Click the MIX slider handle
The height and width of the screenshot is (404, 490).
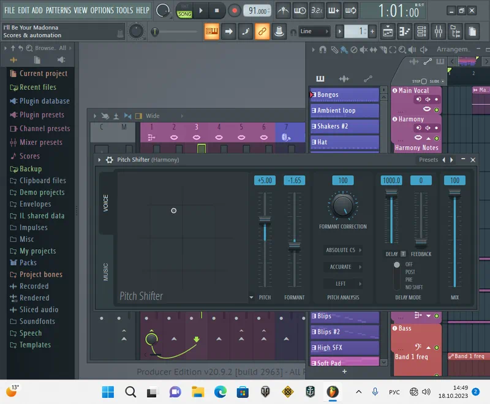click(454, 194)
